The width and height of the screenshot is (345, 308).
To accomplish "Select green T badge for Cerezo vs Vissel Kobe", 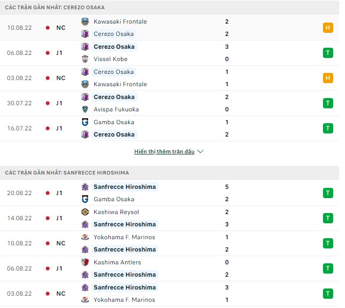I will (328, 53).
